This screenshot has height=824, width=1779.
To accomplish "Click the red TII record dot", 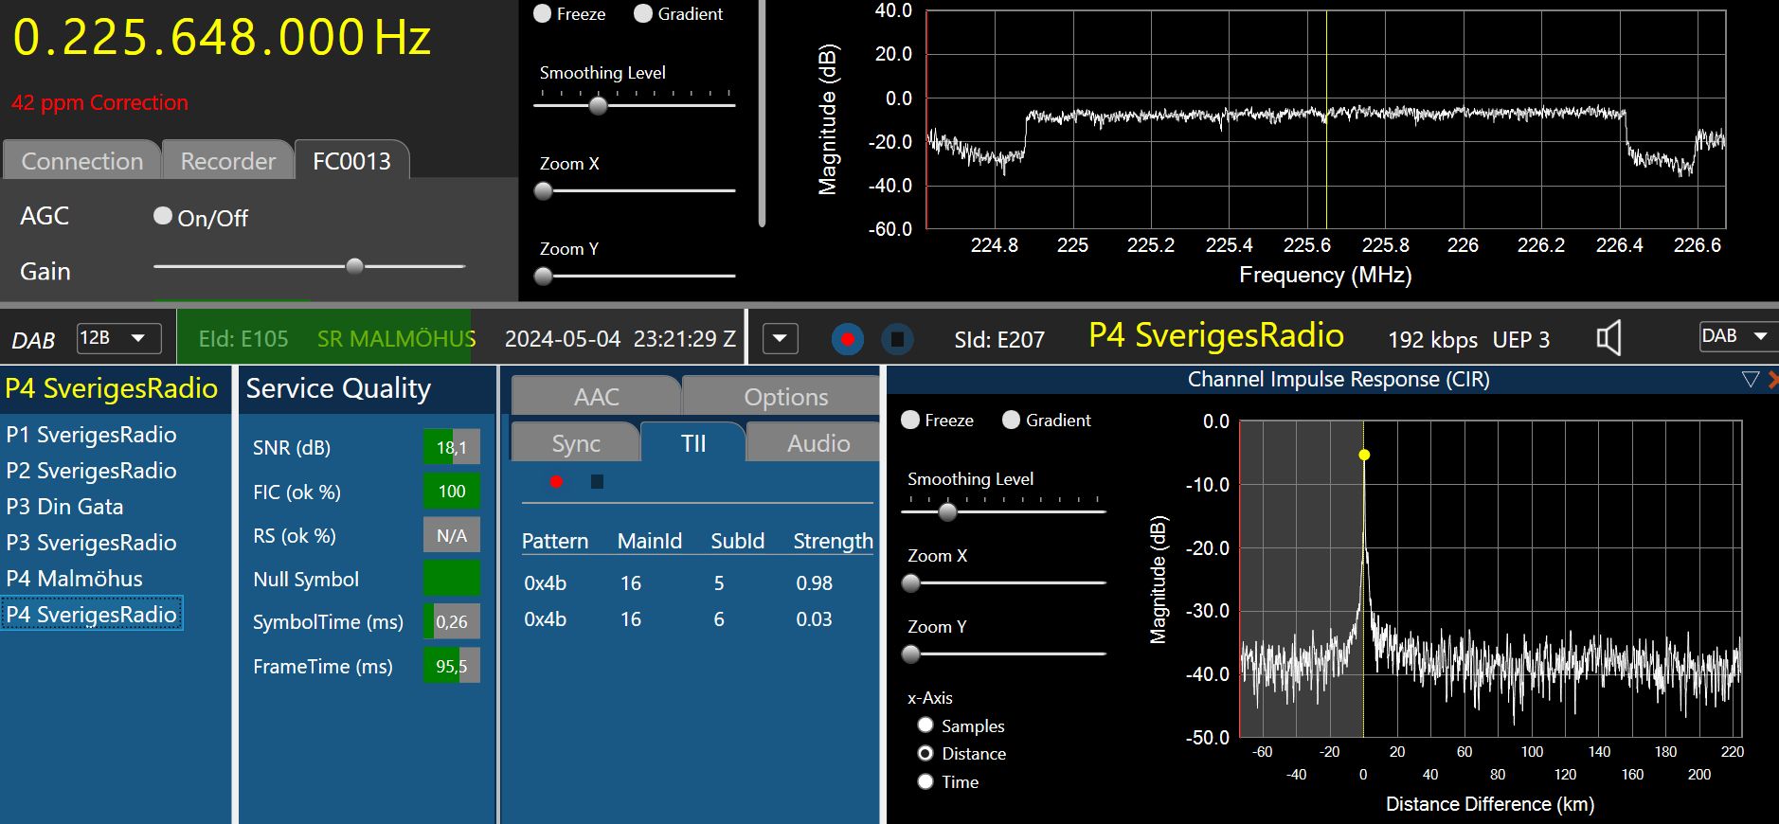I will tap(556, 482).
